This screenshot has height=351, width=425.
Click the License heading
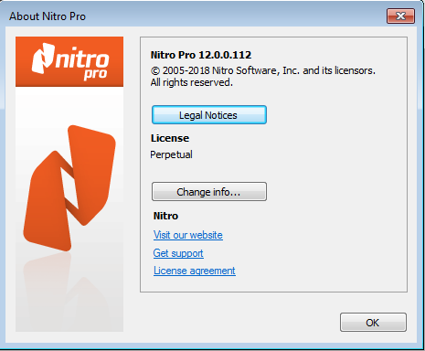tap(170, 138)
